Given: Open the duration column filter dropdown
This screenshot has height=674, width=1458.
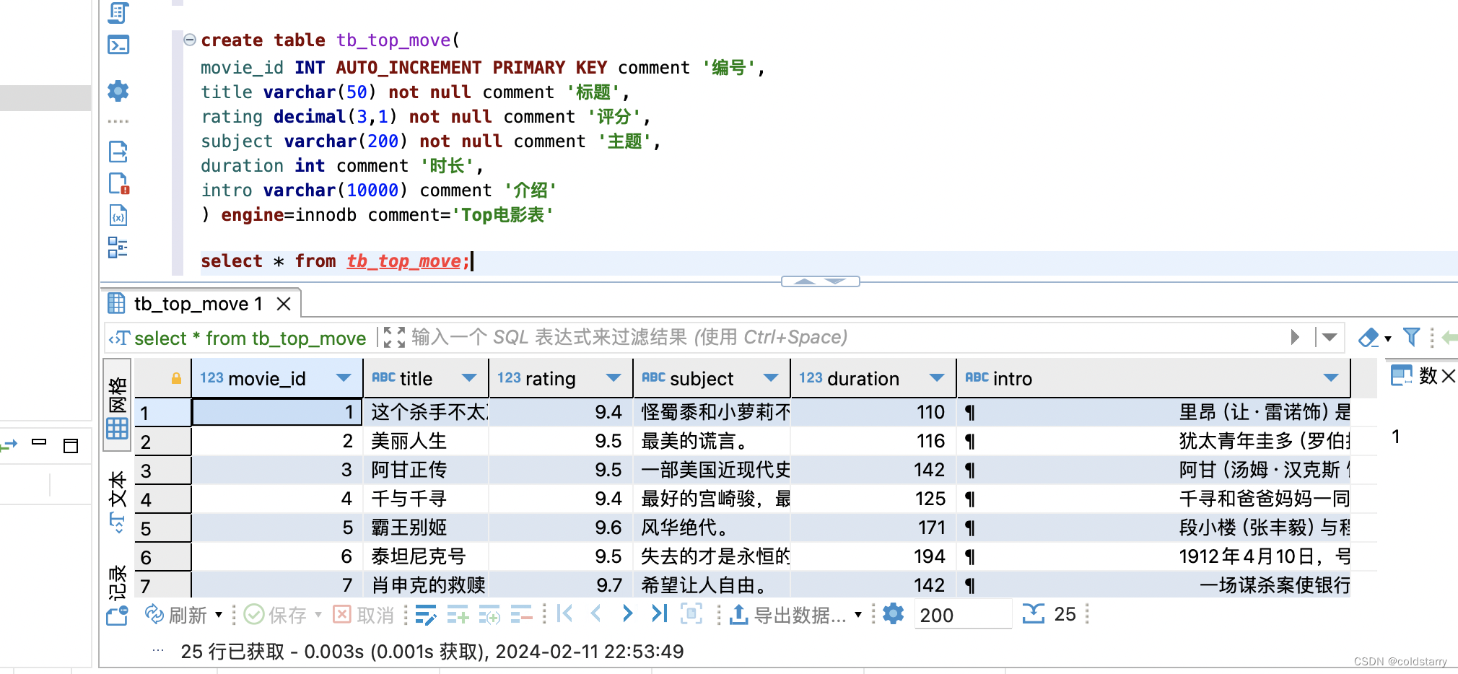Looking at the screenshot, I should point(937,378).
